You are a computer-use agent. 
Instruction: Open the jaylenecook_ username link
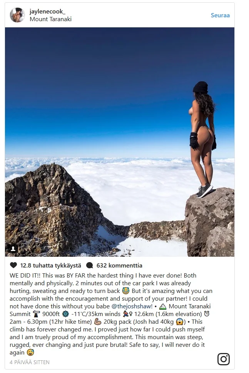coord(47,11)
